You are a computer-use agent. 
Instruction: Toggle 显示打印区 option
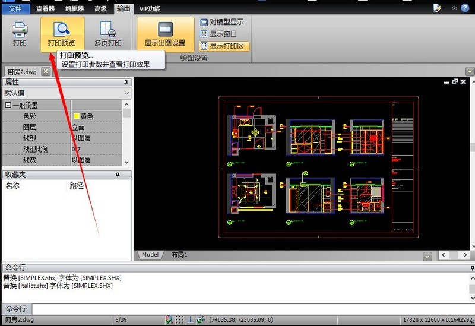(x=224, y=46)
